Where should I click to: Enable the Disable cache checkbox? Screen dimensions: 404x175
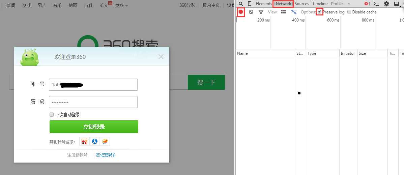coord(349,12)
